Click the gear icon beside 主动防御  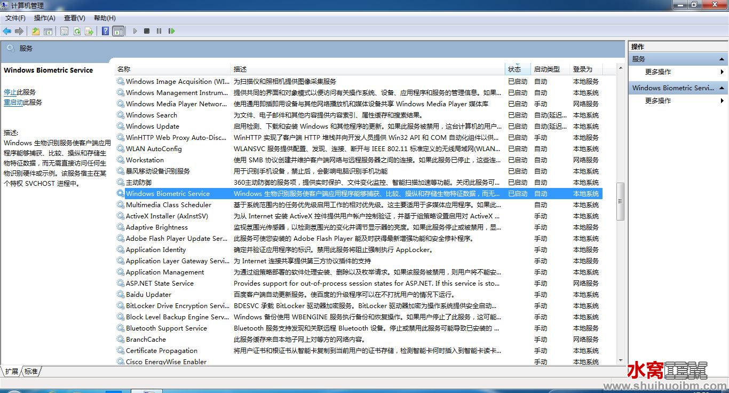[x=121, y=183]
